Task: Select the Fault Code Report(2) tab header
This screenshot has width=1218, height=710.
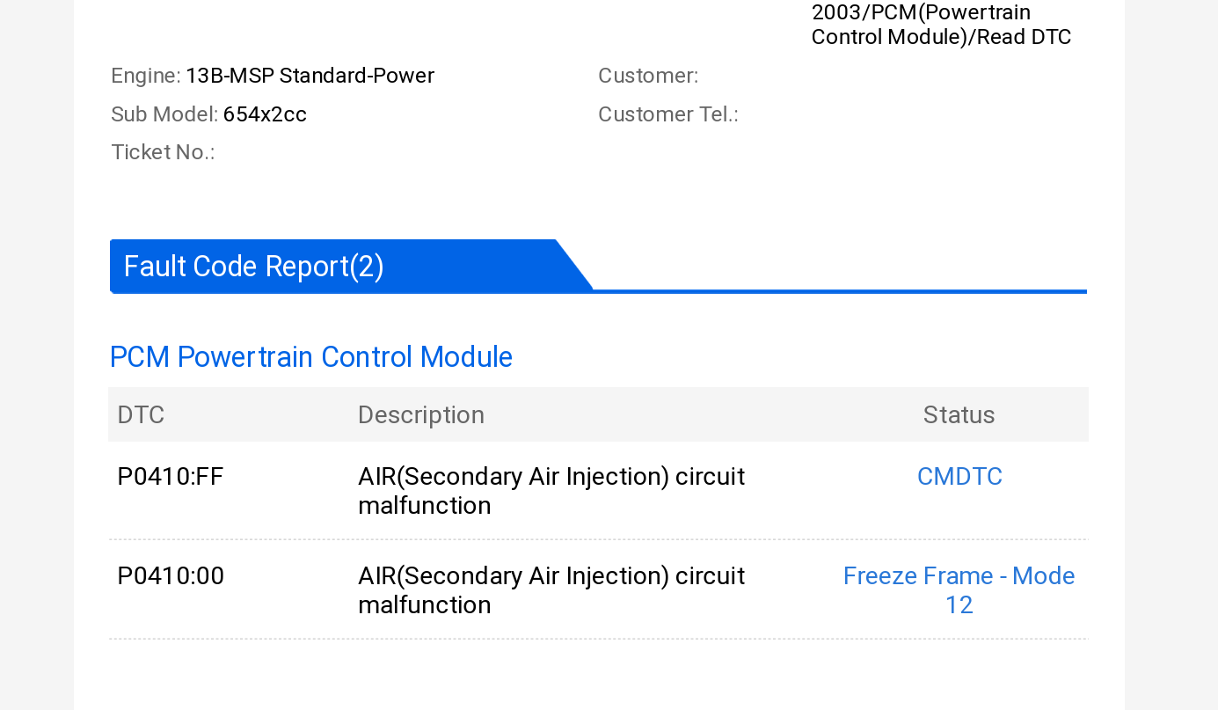Action: (x=253, y=267)
